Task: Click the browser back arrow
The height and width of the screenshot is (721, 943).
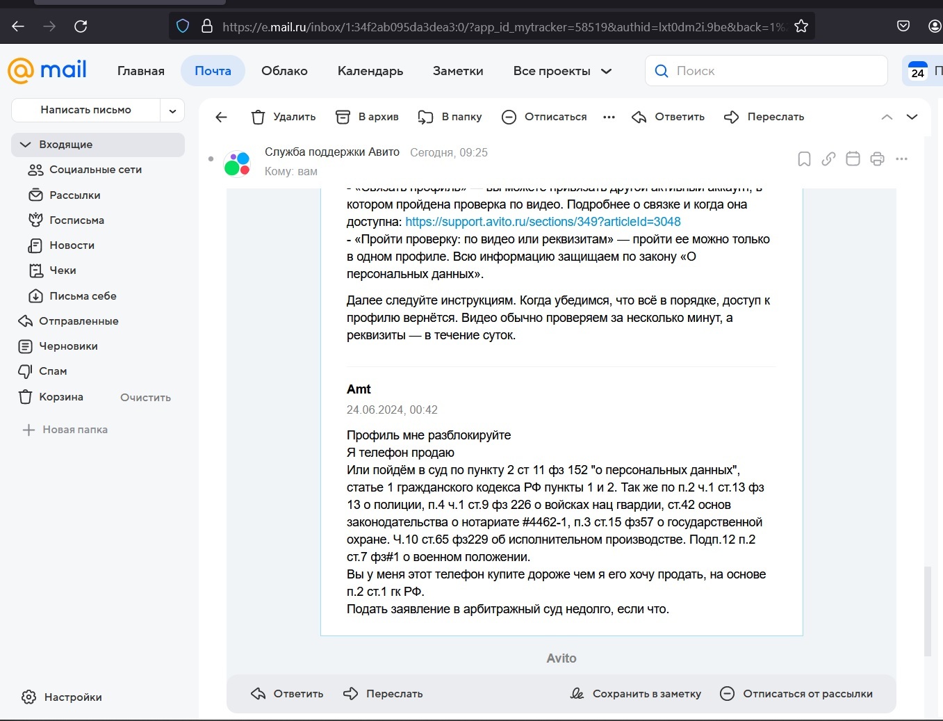Action: tap(18, 26)
